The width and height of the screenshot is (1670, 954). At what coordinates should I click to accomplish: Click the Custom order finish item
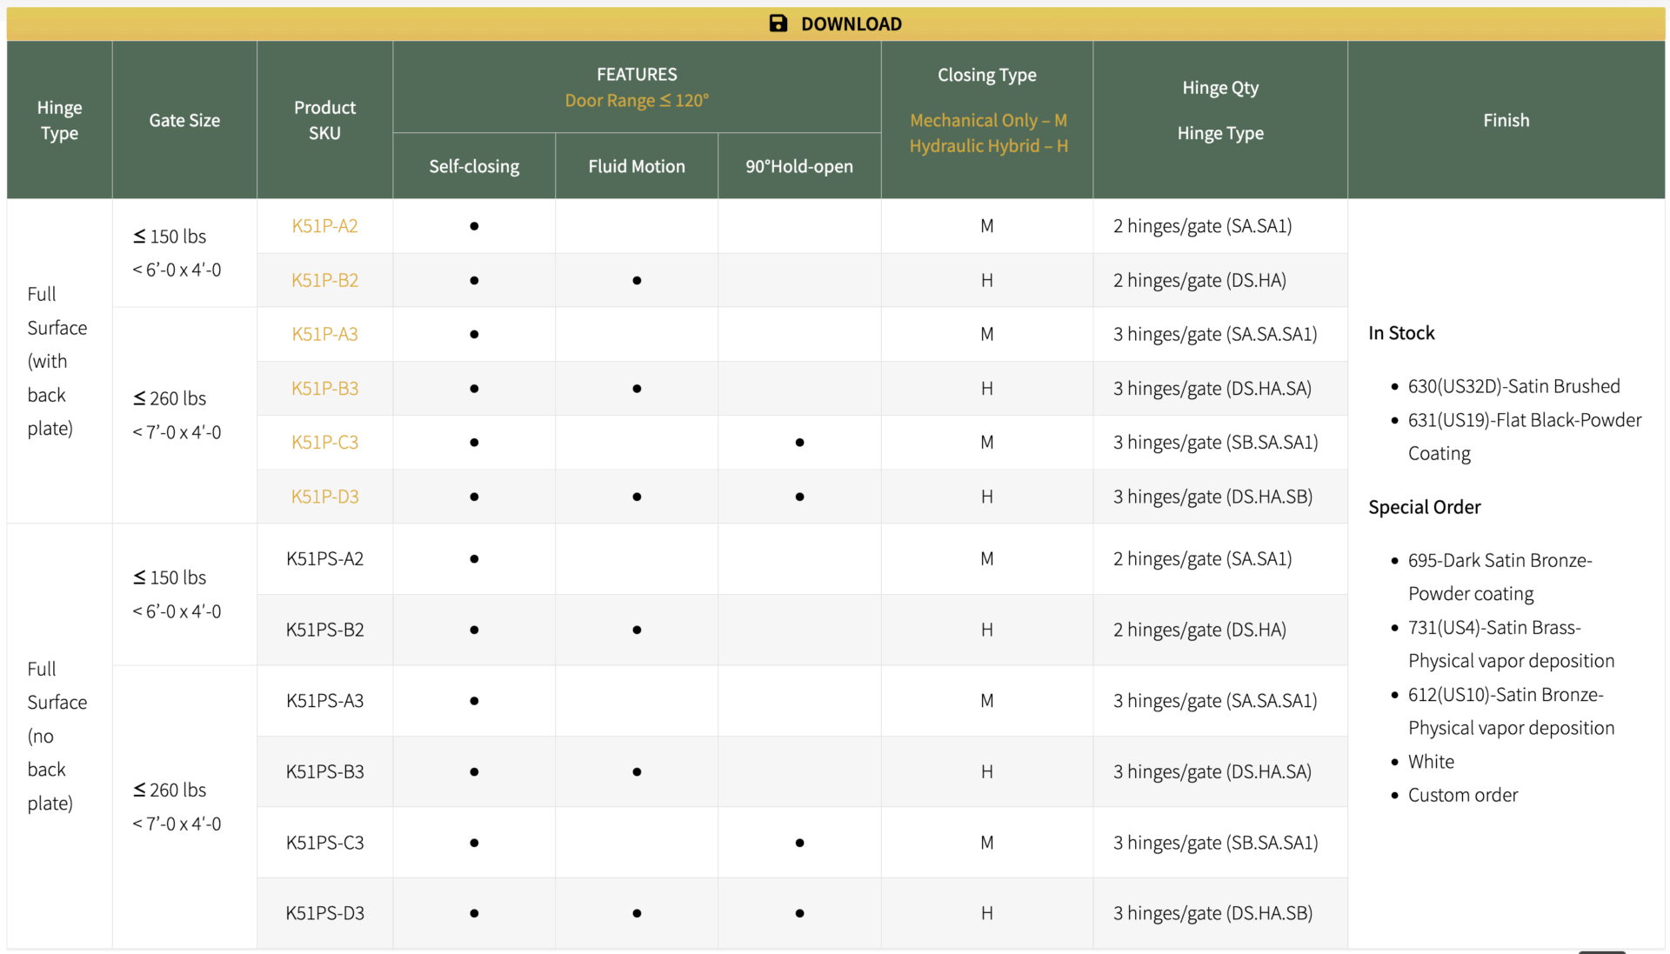(x=1463, y=795)
